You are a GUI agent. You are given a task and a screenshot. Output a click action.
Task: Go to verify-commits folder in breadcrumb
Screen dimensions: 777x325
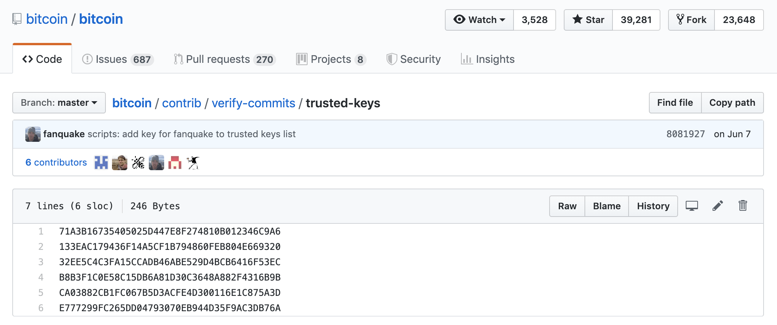coord(254,103)
